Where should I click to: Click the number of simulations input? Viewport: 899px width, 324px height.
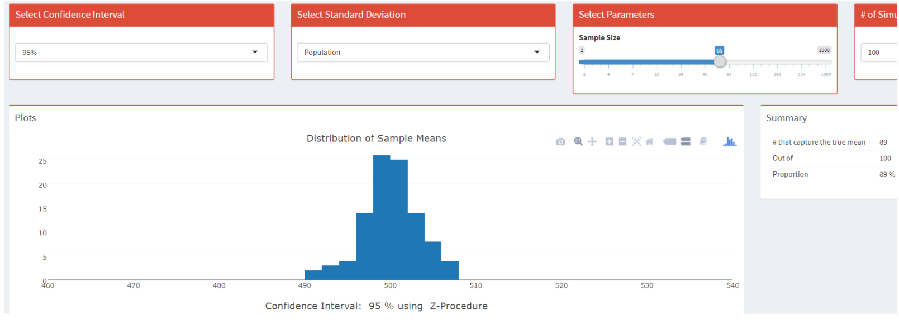(x=880, y=53)
